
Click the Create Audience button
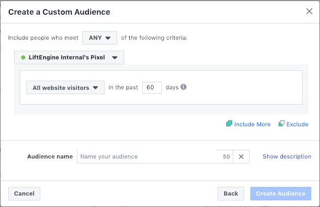[x=281, y=193]
